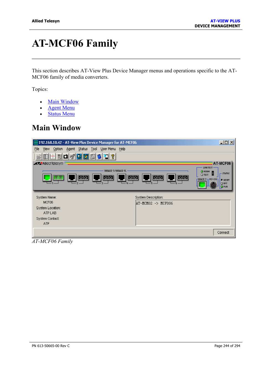Click the monitor with arrow toolbar icon
The width and height of the screenshot is (264, 373).
click(x=106, y=157)
